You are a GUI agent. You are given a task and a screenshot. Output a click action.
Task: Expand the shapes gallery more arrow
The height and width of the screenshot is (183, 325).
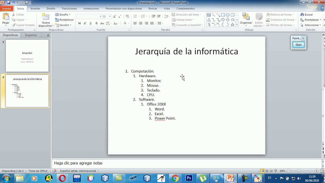coord(237,25)
